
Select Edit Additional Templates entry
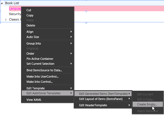(x=43, y=93)
